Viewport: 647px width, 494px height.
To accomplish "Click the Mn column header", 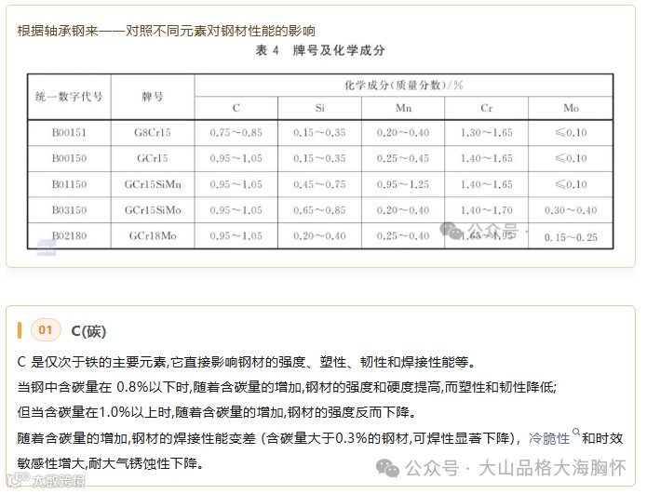I will click(x=403, y=108).
